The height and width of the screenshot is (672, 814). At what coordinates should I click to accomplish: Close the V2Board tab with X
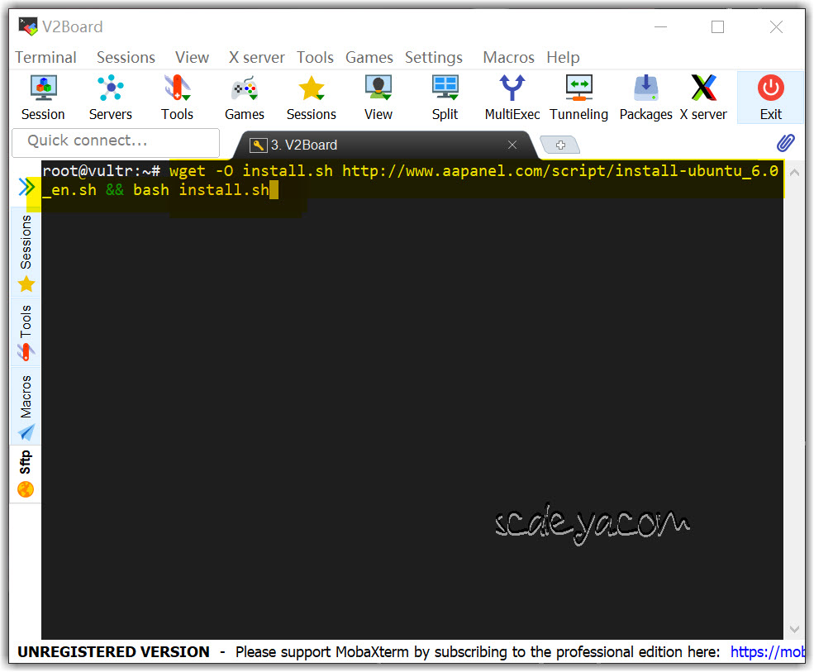point(512,145)
